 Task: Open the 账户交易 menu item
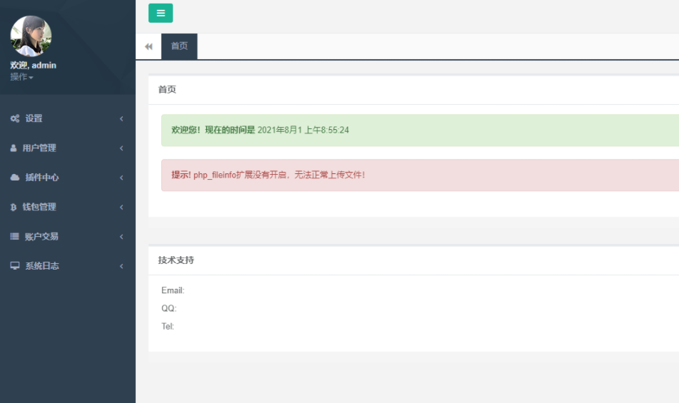[x=41, y=236]
